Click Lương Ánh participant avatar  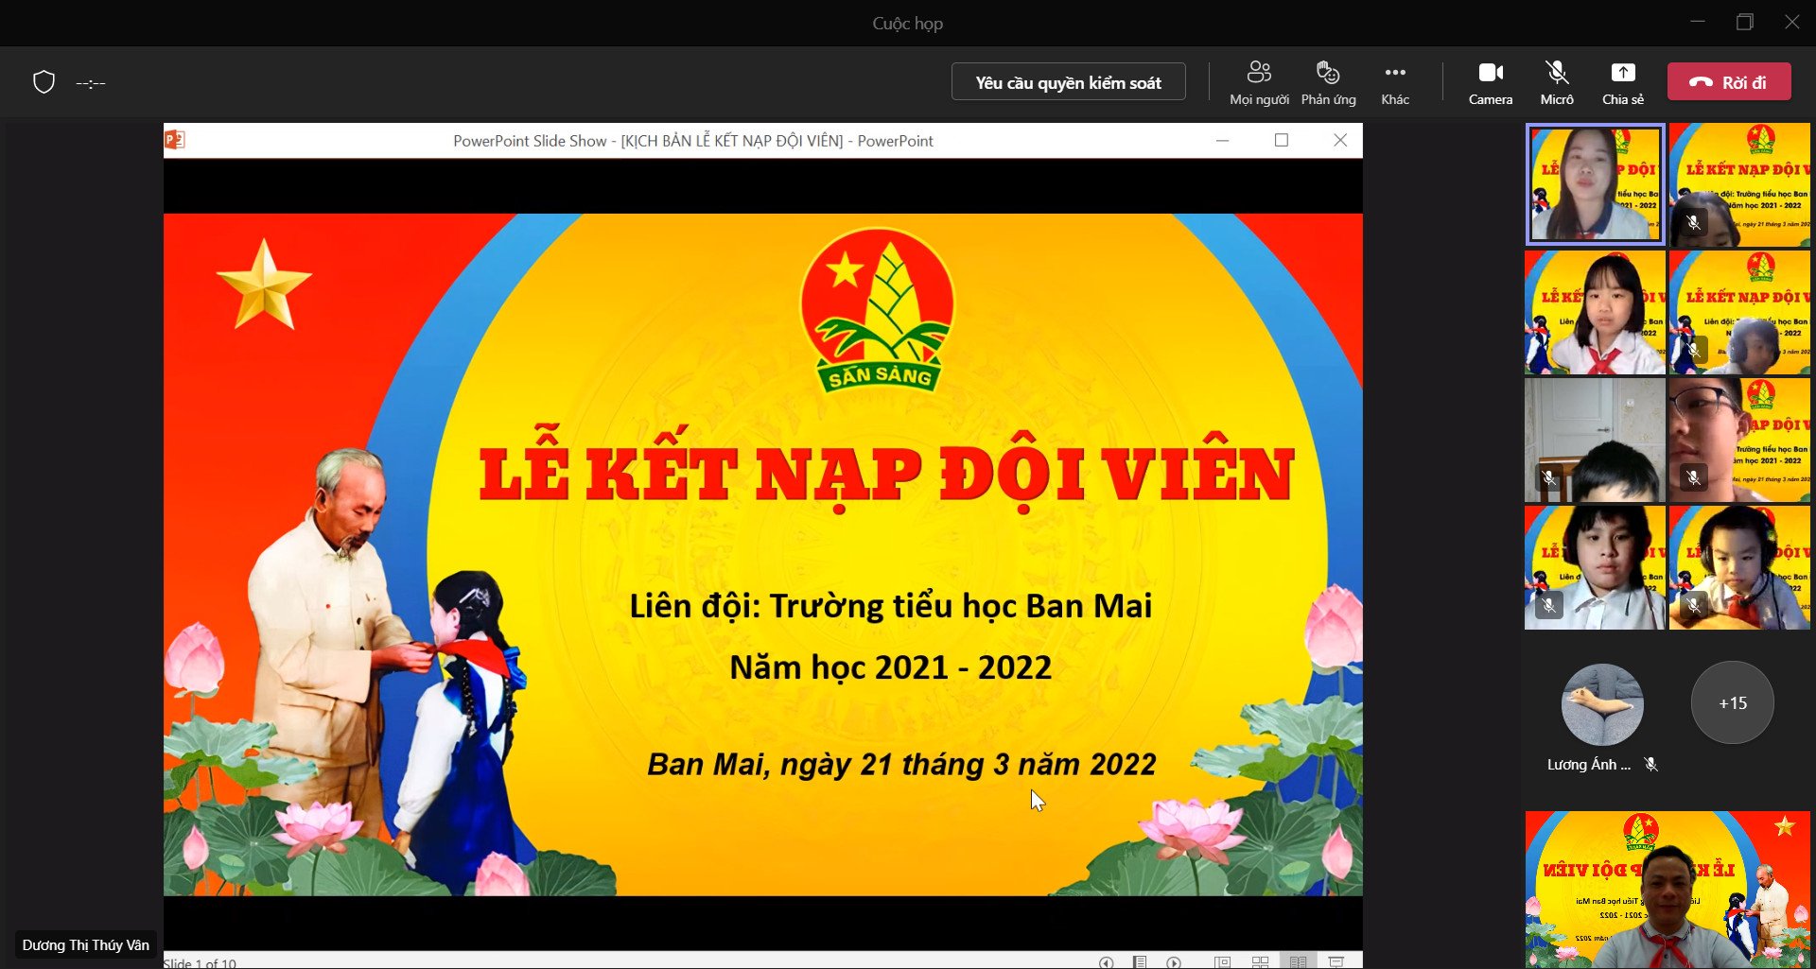[1601, 704]
